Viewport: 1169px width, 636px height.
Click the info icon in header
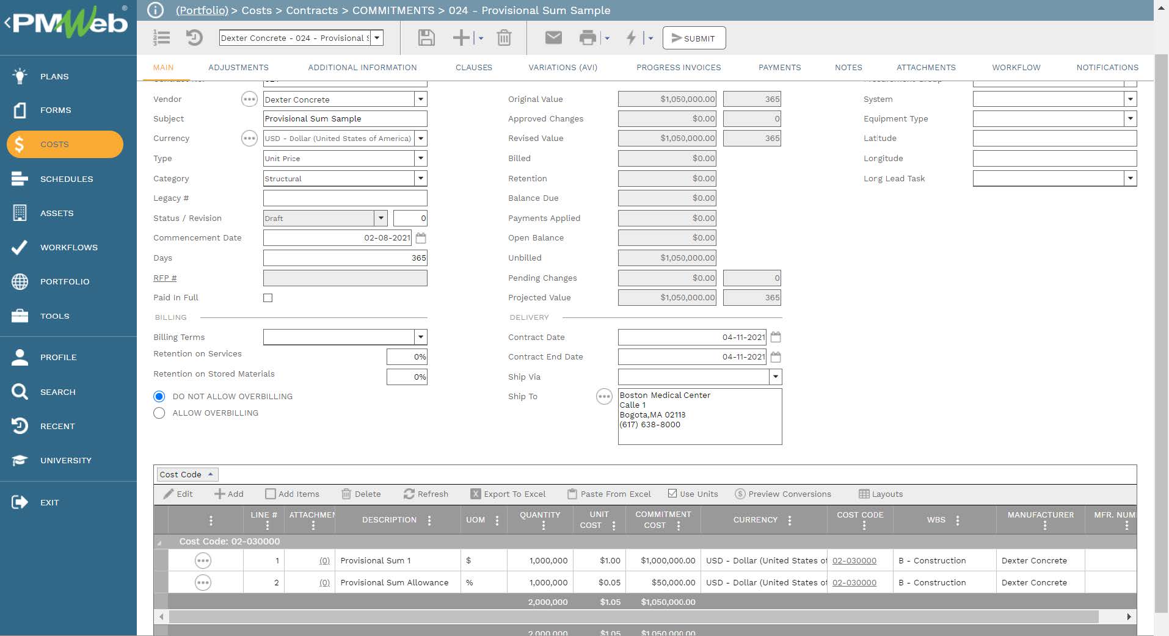click(x=156, y=10)
